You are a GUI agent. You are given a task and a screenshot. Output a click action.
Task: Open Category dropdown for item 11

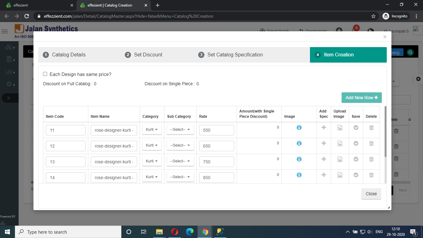point(152,130)
